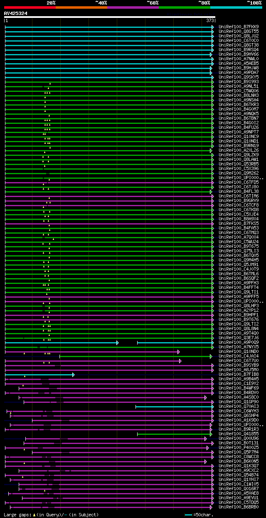
Task: Select the UniRef100_C5XJE4 label
Action: pyautogui.click(x=239, y=215)
